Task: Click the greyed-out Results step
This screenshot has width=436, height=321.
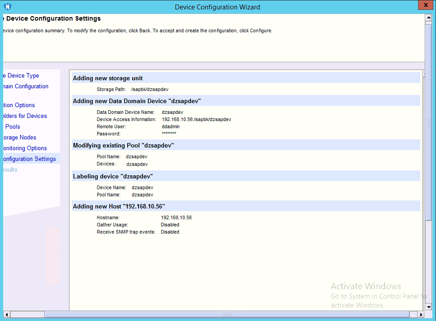Action: [10, 170]
